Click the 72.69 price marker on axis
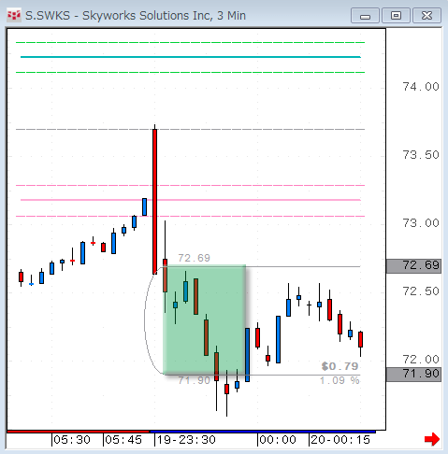The height and width of the screenshot is (454, 448). [413, 265]
